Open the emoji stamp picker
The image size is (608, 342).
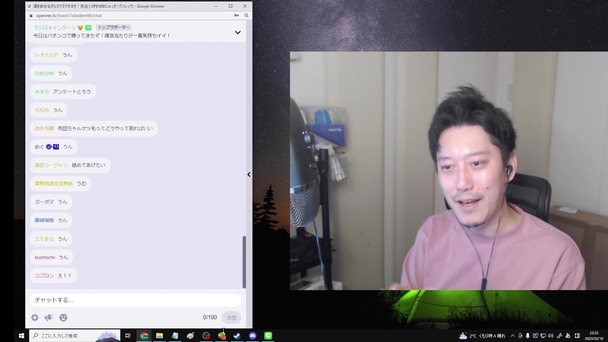[63, 318]
